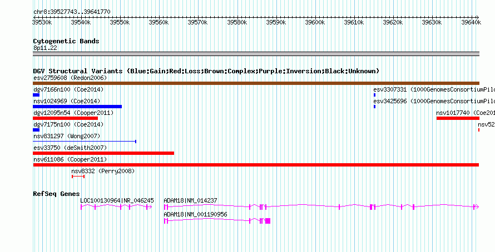Click the esv3425696 small blue variant marker
This screenshot has height=252, width=495.
coord(375,107)
